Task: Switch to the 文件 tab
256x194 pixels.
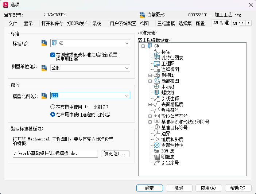Action: pos(13,23)
